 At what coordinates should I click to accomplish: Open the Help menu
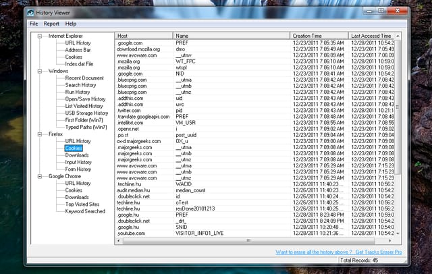[70, 24]
